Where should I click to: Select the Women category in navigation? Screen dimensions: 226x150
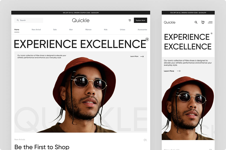(88, 29)
